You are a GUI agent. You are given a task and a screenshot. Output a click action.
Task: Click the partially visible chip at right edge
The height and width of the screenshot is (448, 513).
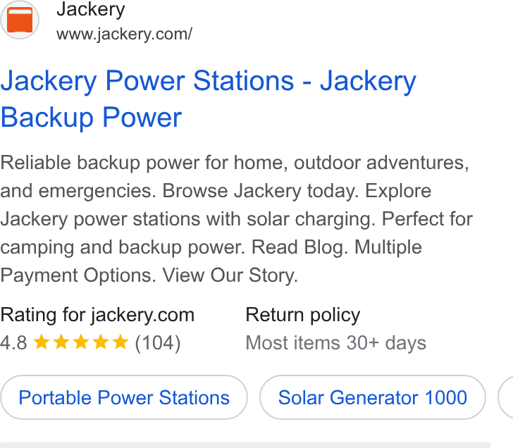(505, 397)
